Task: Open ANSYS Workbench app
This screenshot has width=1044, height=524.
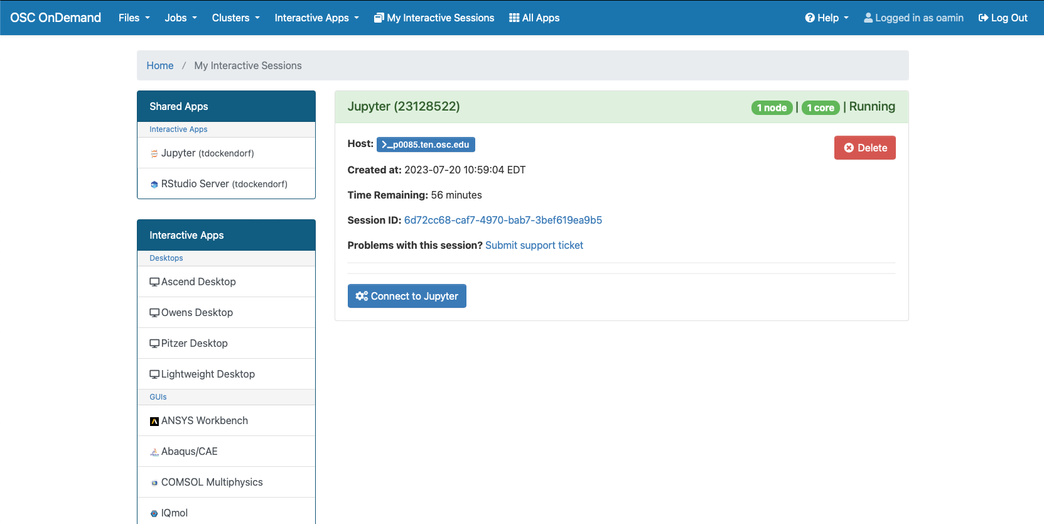Action: coord(226,420)
